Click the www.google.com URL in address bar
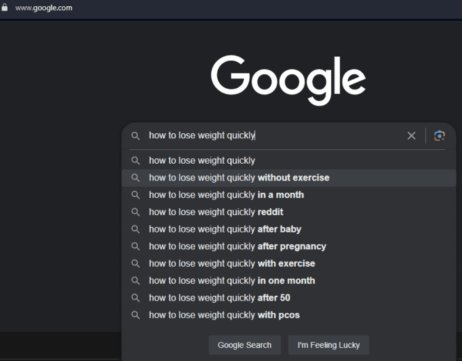The width and height of the screenshot is (462, 361). point(44,8)
